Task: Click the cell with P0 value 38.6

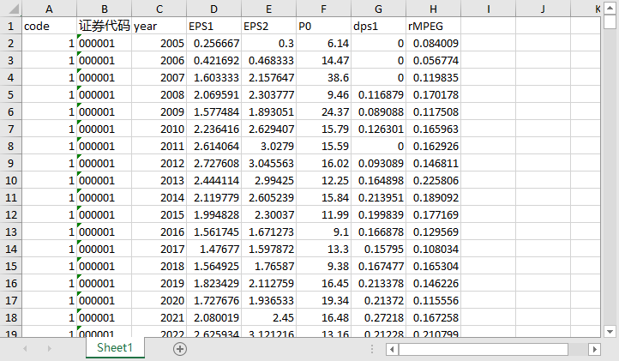Action: coord(323,77)
